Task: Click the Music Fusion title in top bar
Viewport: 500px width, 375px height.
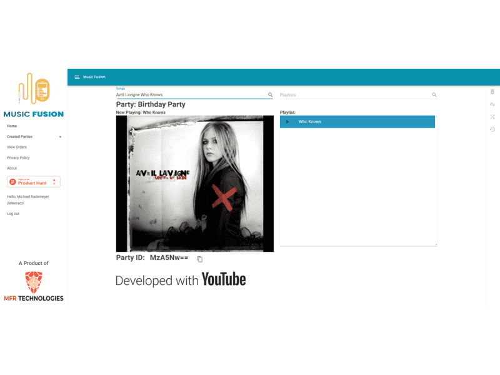Action: coord(94,77)
